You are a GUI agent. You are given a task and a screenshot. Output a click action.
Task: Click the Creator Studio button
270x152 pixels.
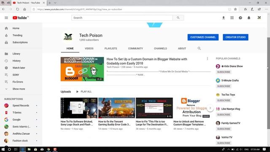pyautogui.click(x=235, y=37)
